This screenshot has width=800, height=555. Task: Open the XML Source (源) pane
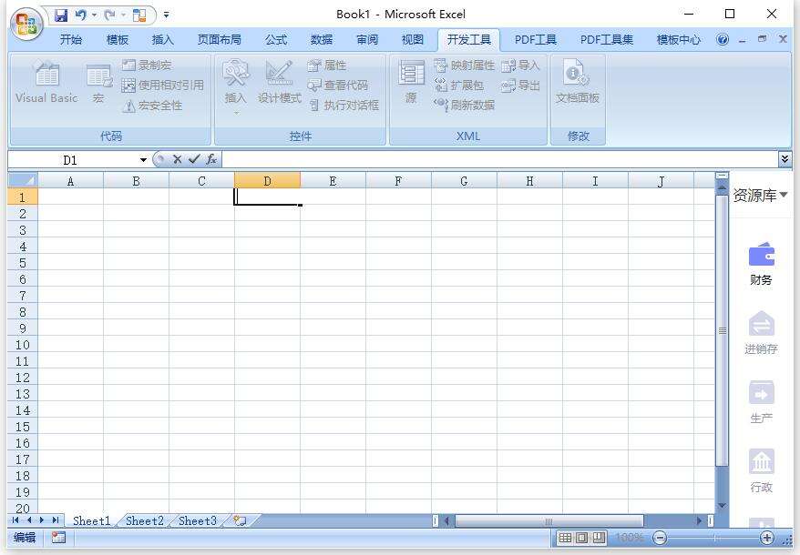coord(411,83)
